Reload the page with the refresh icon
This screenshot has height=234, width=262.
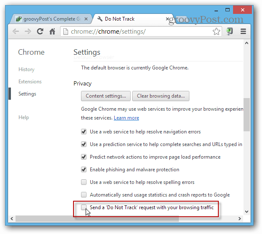pyautogui.click(x=40, y=31)
